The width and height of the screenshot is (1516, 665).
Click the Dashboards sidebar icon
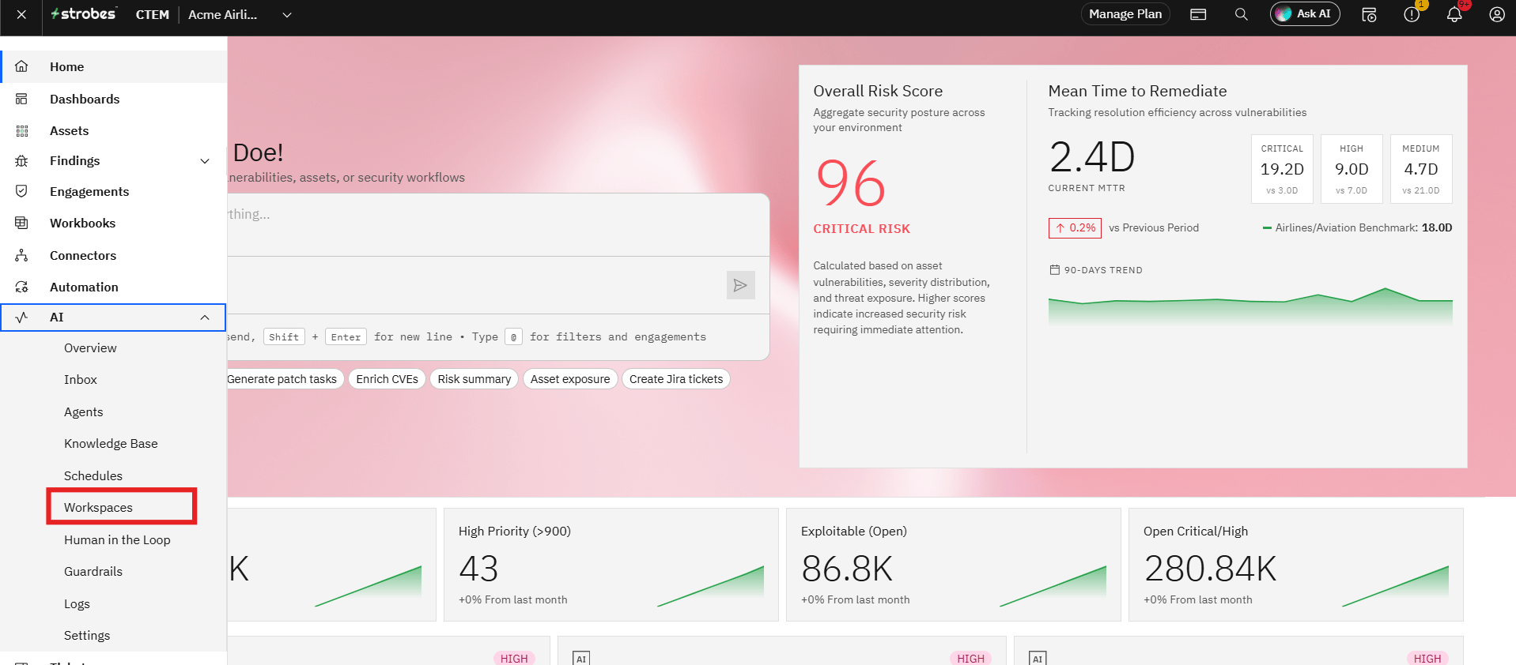tap(21, 99)
